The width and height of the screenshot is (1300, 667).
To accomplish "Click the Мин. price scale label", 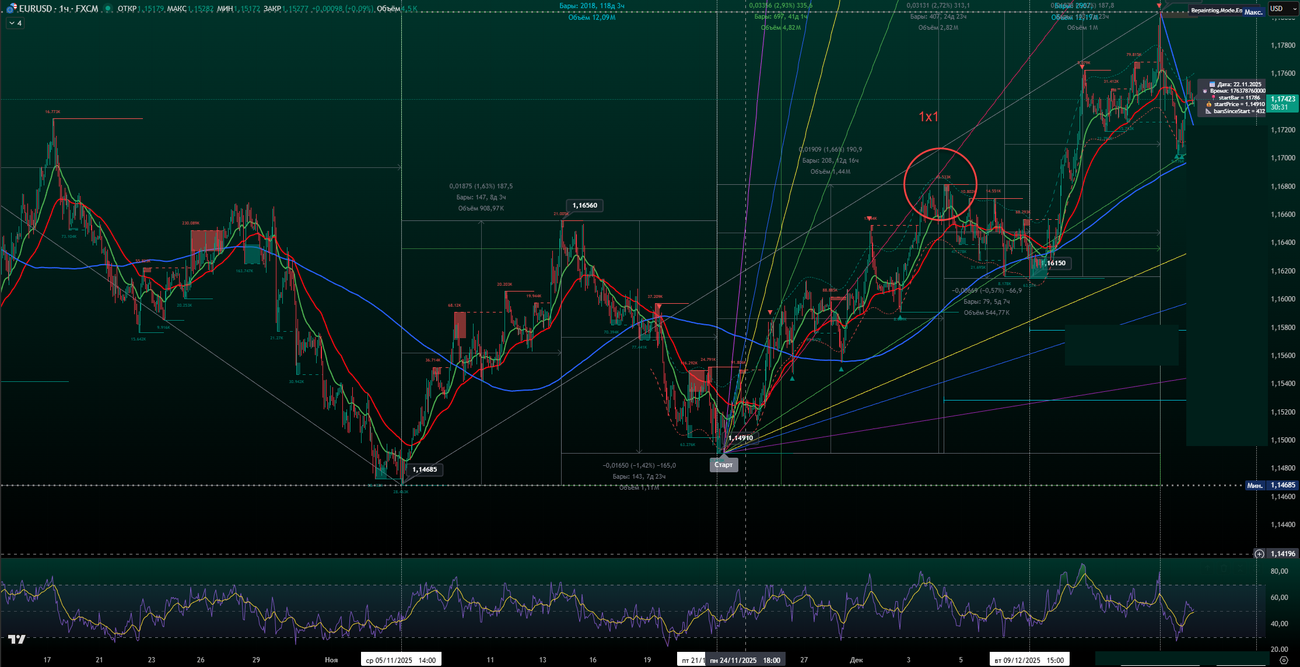I will pos(1255,485).
